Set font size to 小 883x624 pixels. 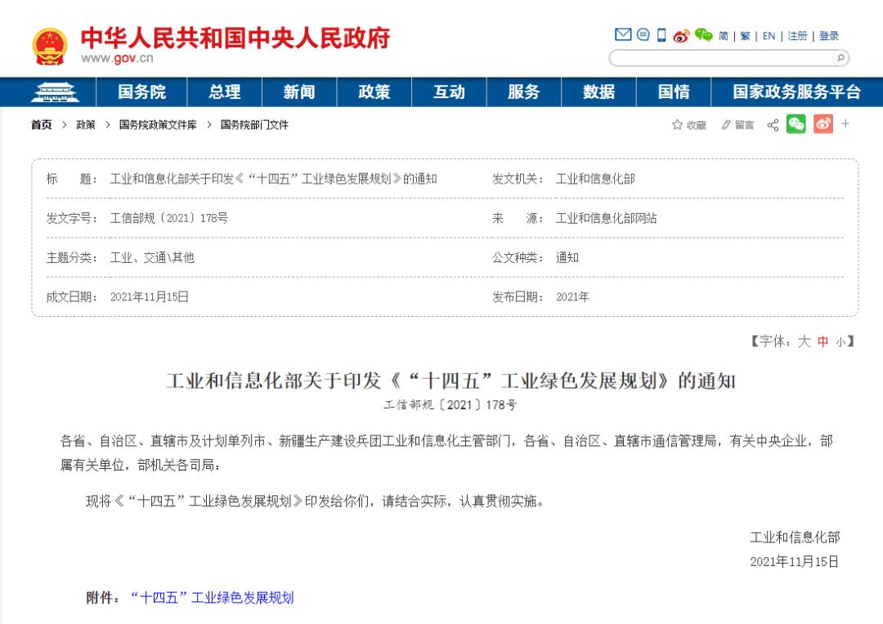[x=840, y=342]
